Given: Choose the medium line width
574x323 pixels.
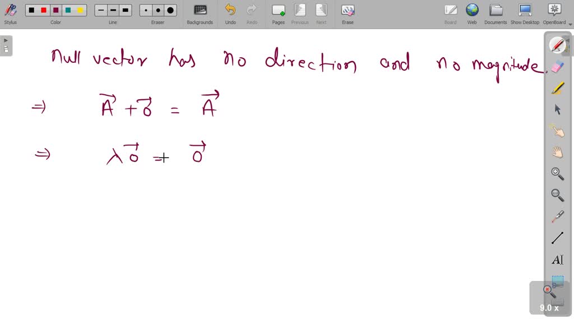Looking at the screenshot, I should (x=113, y=10).
